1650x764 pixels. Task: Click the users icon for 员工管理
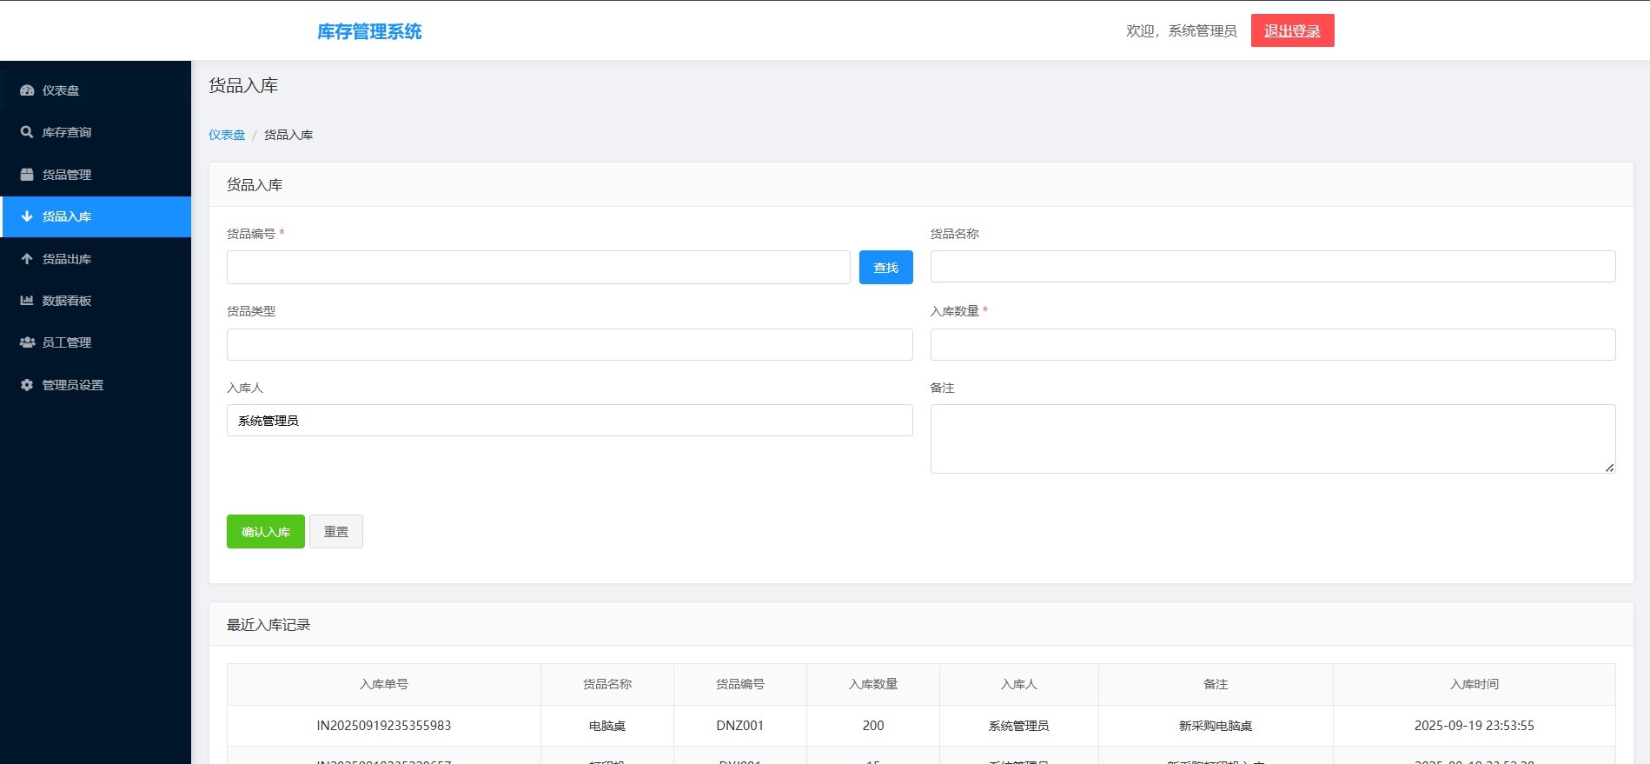pyautogui.click(x=27, y=342)
